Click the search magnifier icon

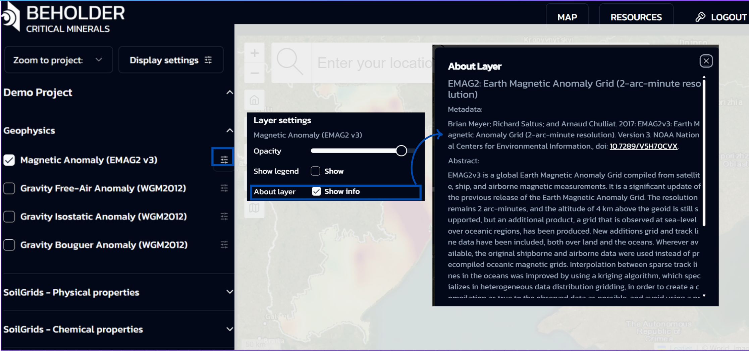(289, 62)
